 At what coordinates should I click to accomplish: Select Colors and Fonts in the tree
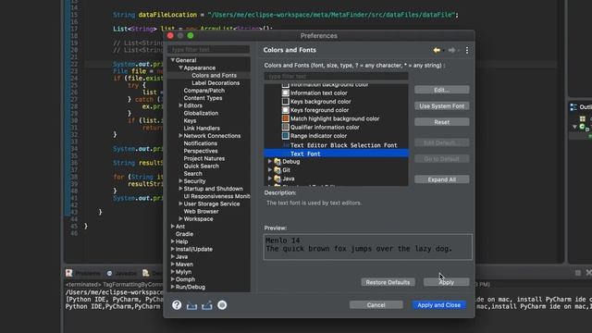pyautogui.click(x=214, y=76)
